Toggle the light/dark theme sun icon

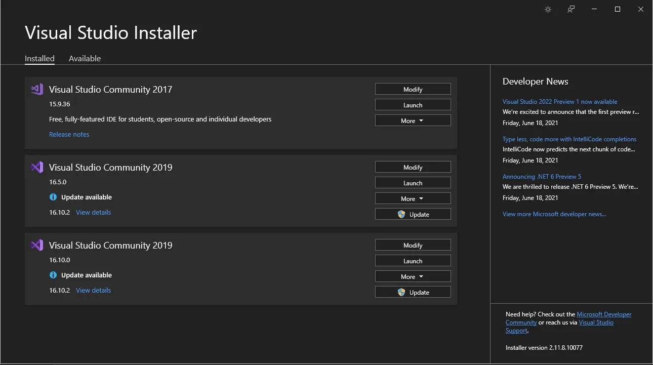tap(548, 9)
